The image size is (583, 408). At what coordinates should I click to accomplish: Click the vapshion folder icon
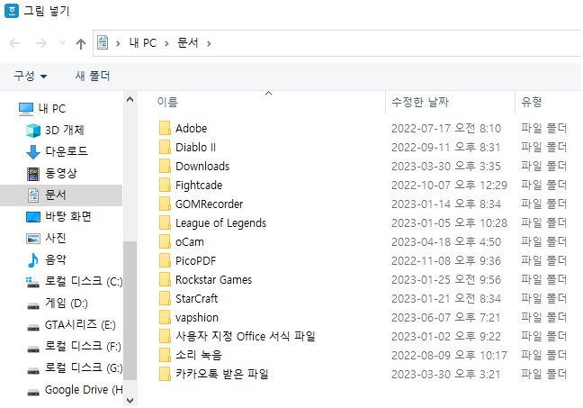pos(165,318)
